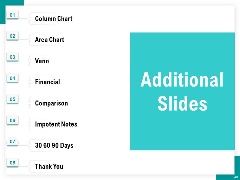Viewport: 240px width, 180px height.
Task: Select the Comparison entry
Action: tap(51, 103)
